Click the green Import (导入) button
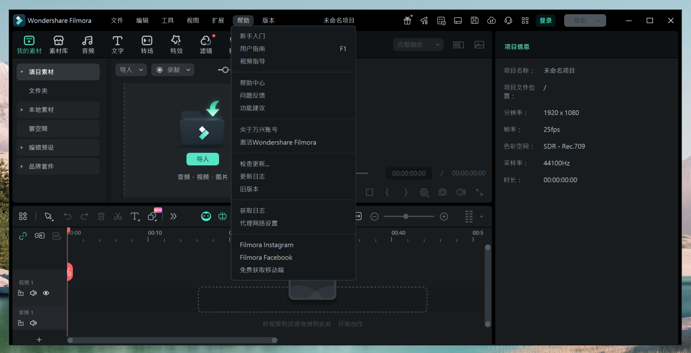The width and height of the screenshot is (691, 353). click(202, 159)
